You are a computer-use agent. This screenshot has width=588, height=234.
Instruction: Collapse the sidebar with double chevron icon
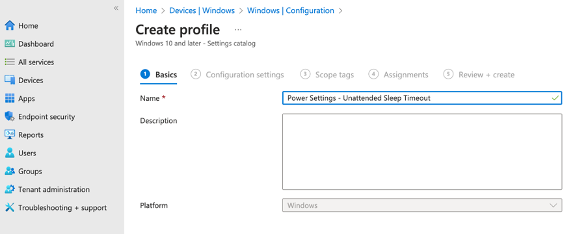coord(116,8)
